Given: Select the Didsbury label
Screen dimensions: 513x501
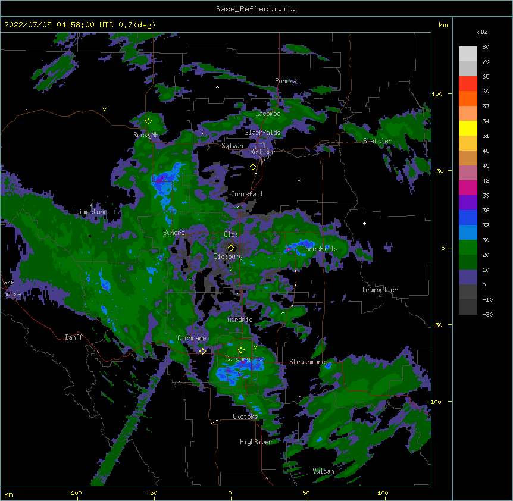Looking at the screenshot, I should (x=229, y=256).
